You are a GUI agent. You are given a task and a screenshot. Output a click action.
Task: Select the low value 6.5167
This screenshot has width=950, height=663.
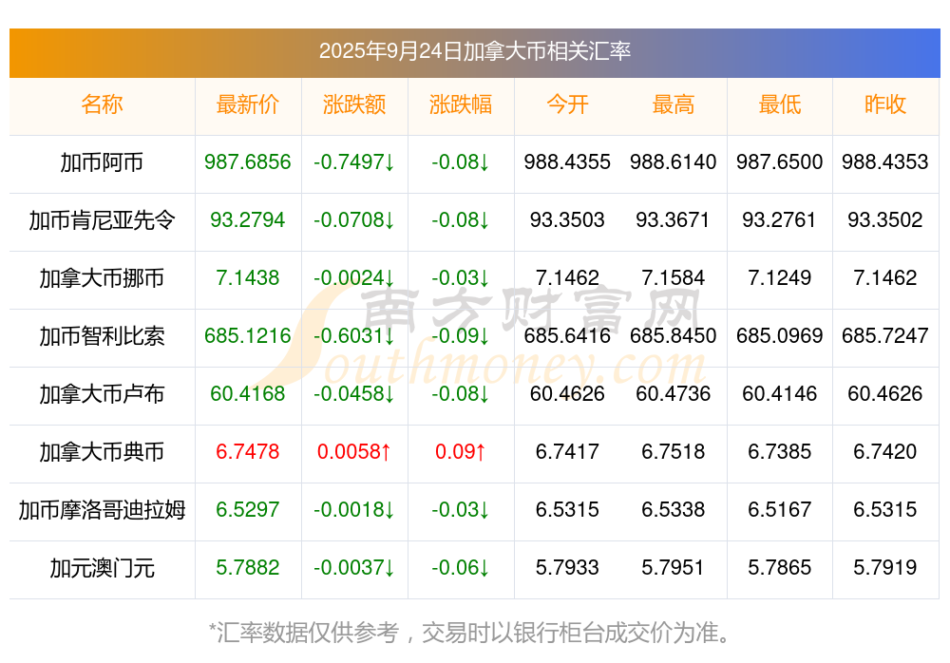(x=780, y=509)
